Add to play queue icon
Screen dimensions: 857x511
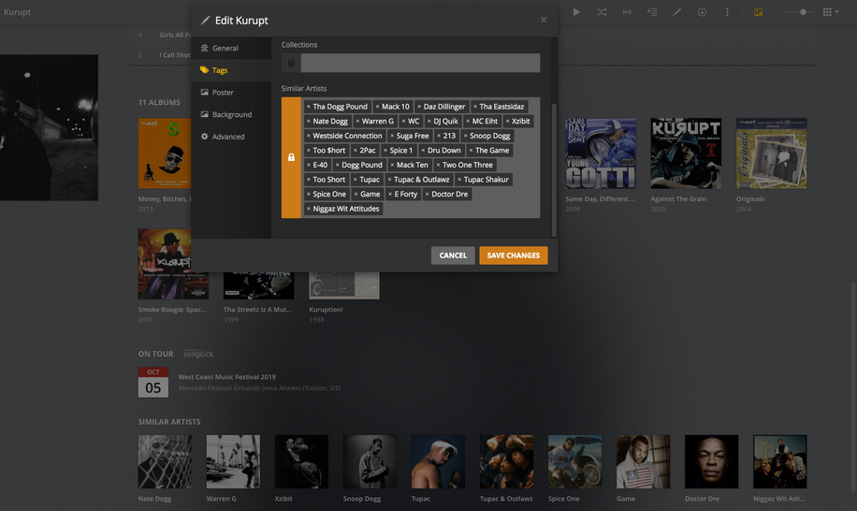pos(651,12)
